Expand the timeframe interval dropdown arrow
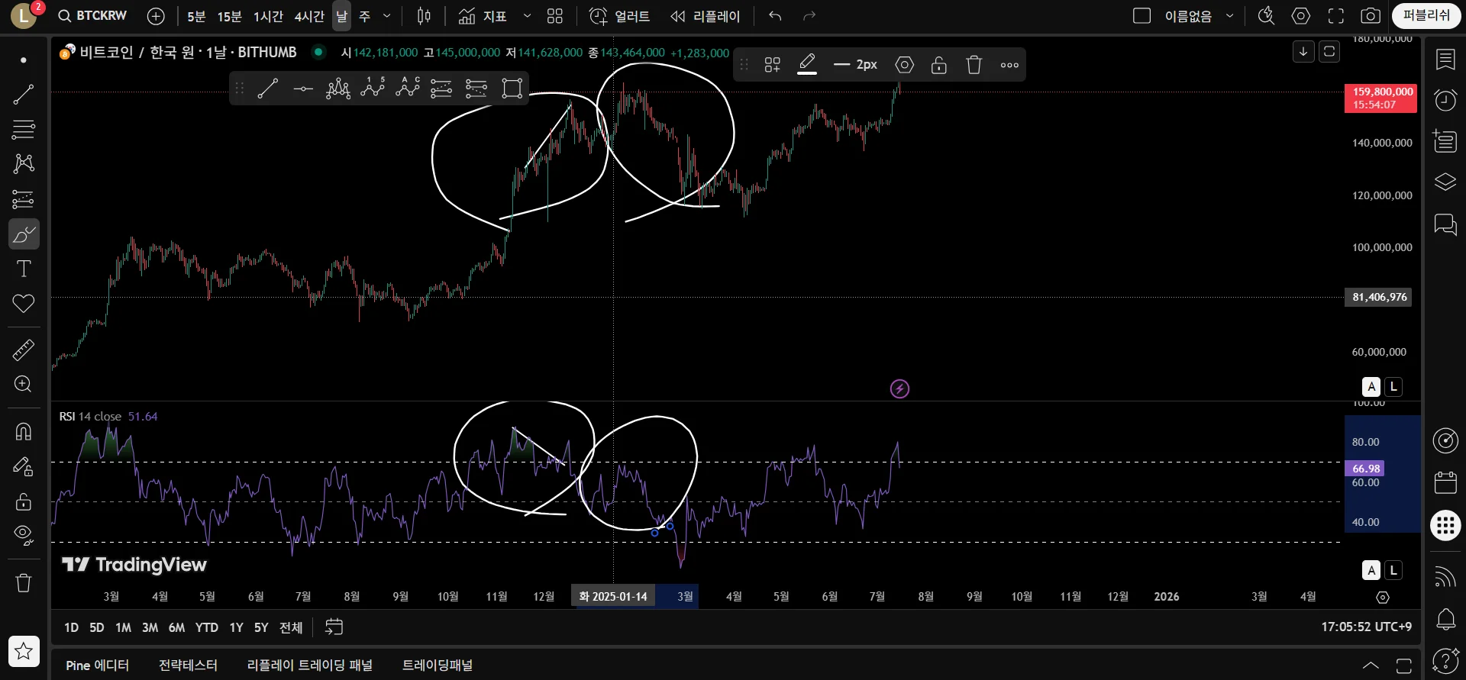The height and width of the screenshot is (680, 1466). 386,16
